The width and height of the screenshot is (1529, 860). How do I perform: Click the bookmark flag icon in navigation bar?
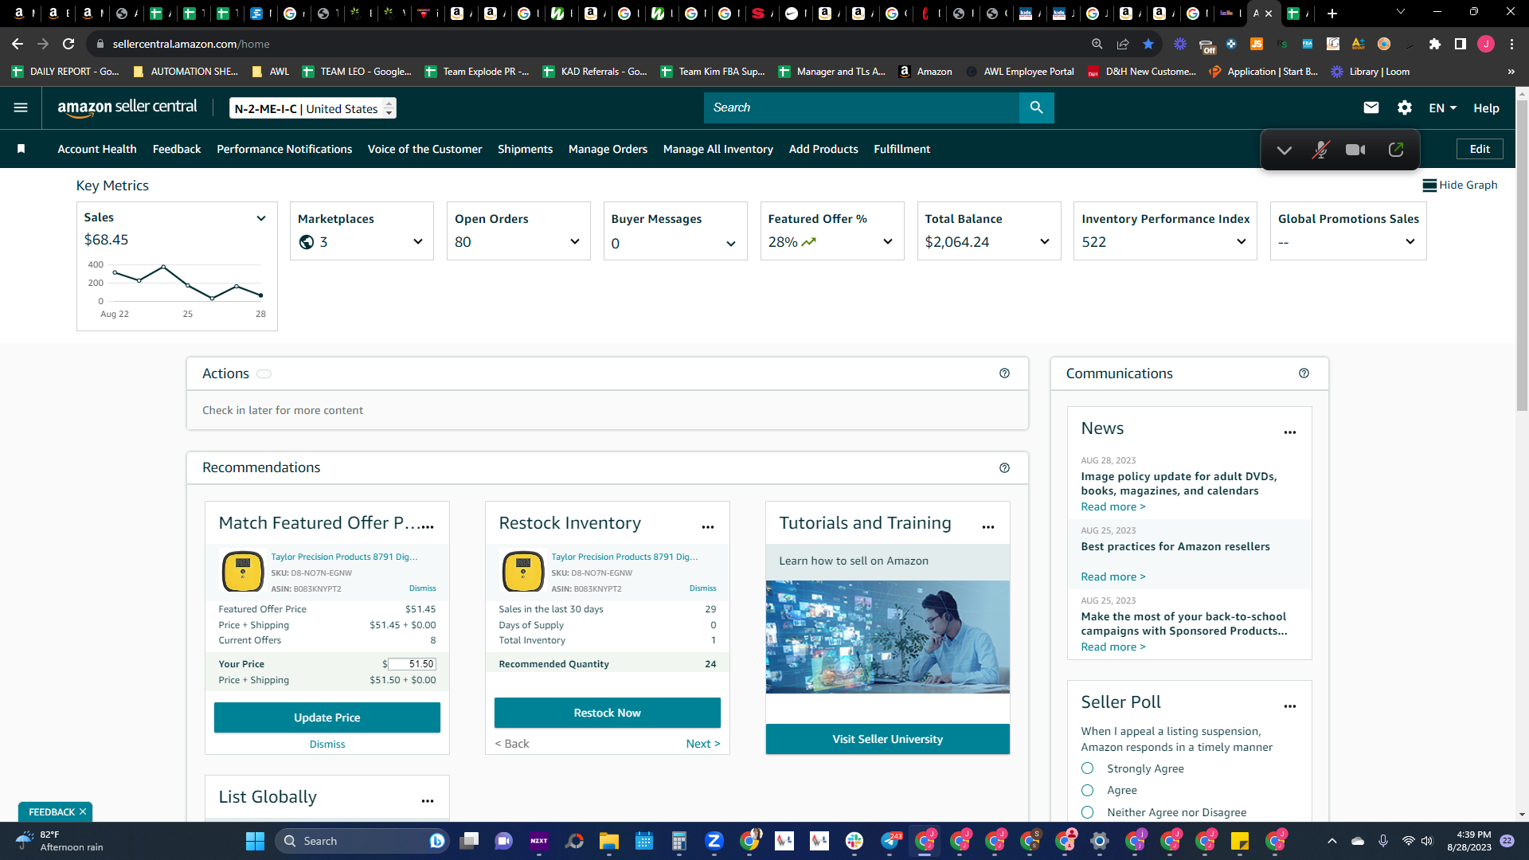pos(22,149)
